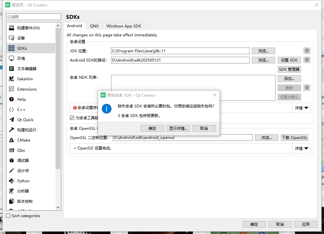Viewport: 324px width, 234px height.
Task: Select the CMake triangle icon
Action: click(11, 140)
